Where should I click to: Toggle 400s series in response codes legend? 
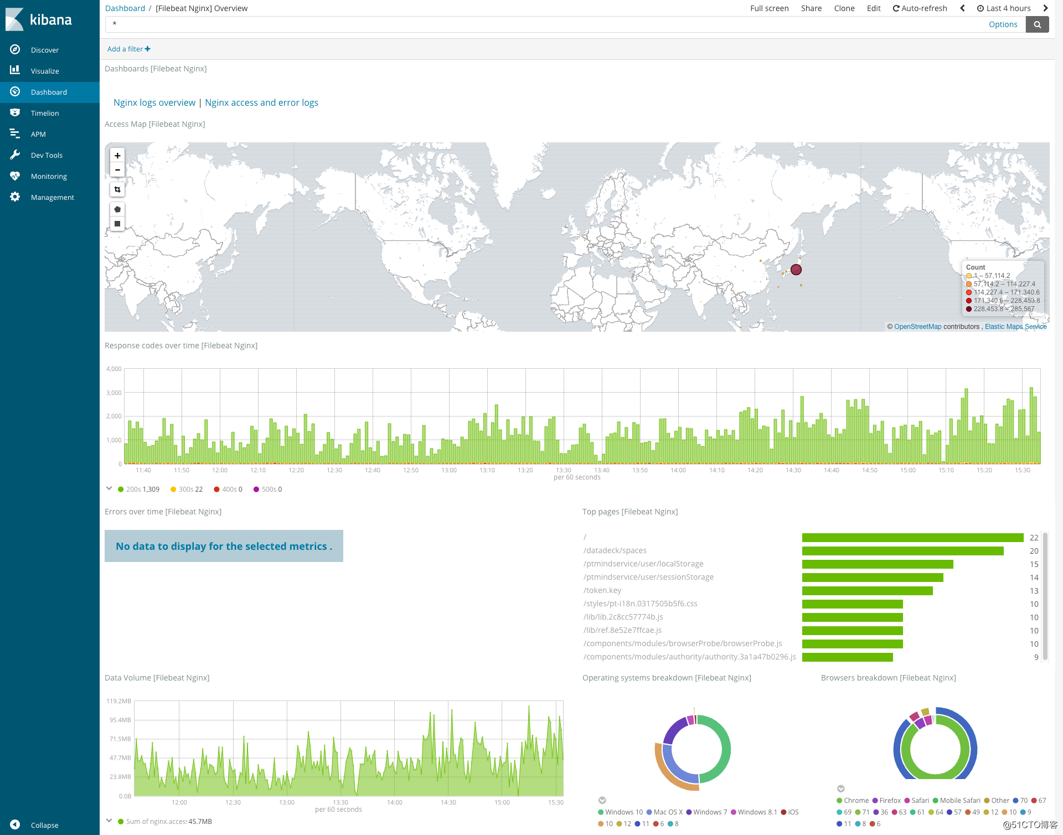228,489
